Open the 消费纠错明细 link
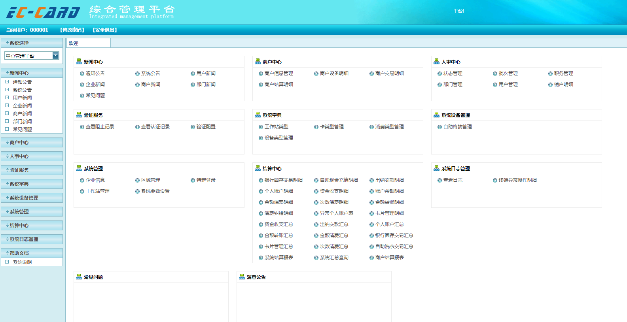Image resolution: width=627 pixels, height=322 pixels. 279,213
